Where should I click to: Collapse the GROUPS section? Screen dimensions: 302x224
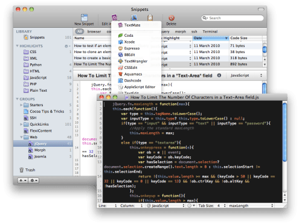tap(18, 99)
